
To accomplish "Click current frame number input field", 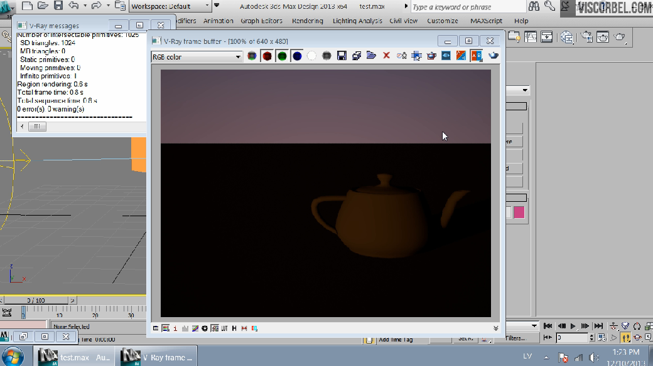I will (x=573, y=338).
